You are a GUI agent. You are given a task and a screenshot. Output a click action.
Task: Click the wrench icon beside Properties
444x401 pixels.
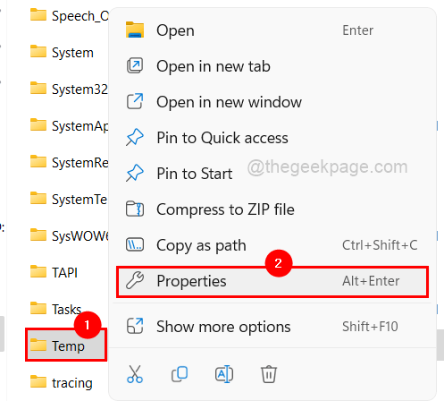135,281
